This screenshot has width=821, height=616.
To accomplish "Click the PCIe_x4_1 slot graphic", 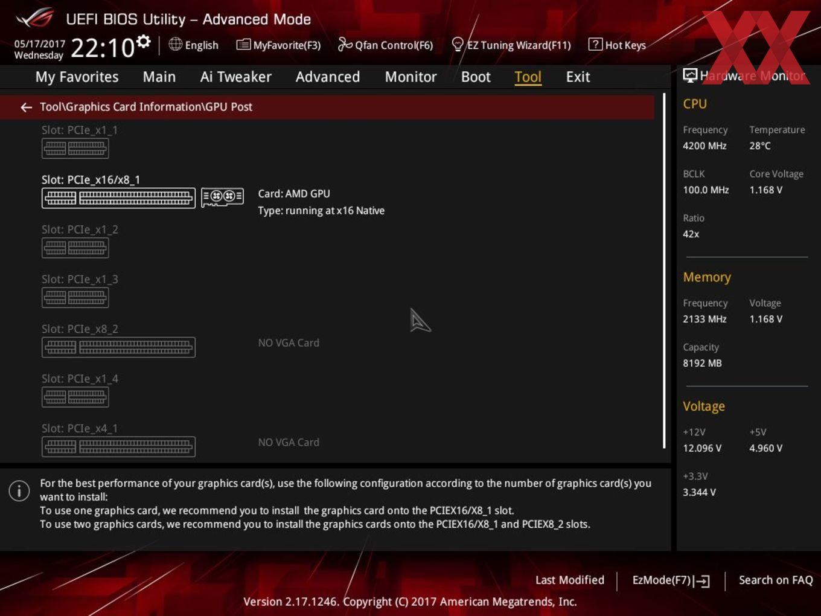I will click(118, 446).
